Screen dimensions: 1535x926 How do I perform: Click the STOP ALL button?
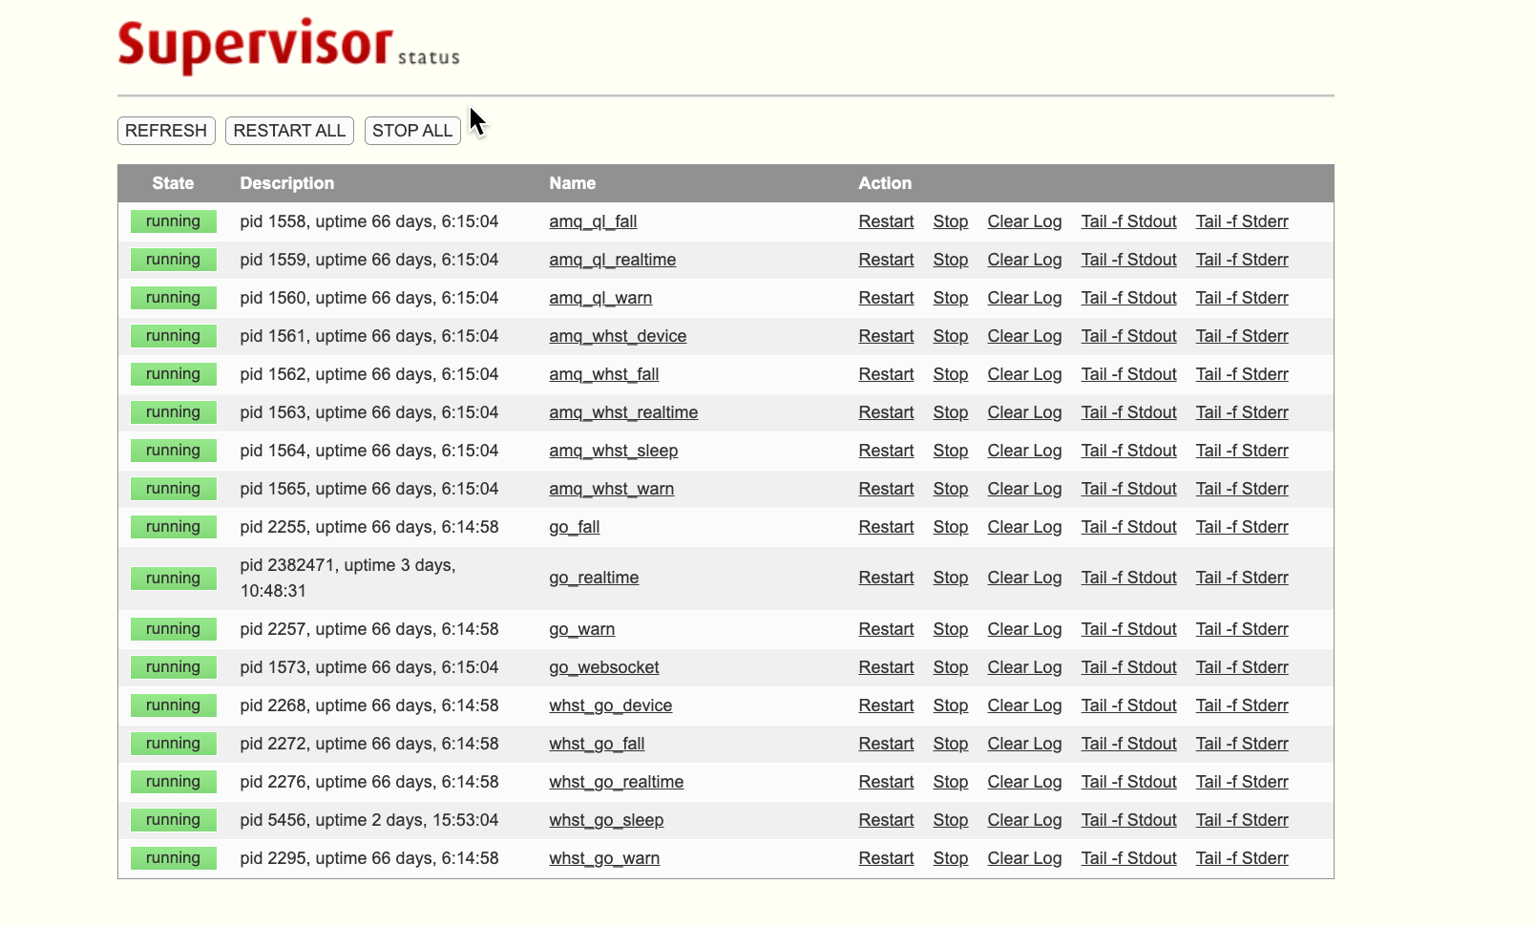412,131
